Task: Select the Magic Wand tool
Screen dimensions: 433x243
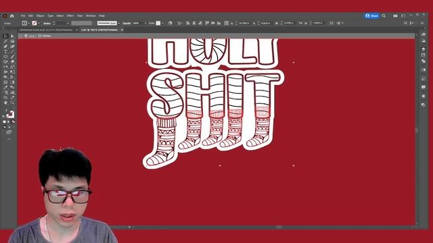Action: 5,41
